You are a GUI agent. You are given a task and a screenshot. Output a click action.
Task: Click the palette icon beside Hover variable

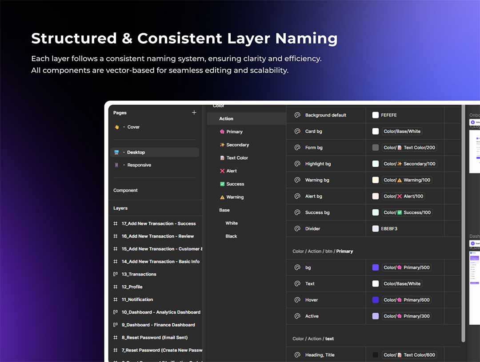tap(297, 300)
